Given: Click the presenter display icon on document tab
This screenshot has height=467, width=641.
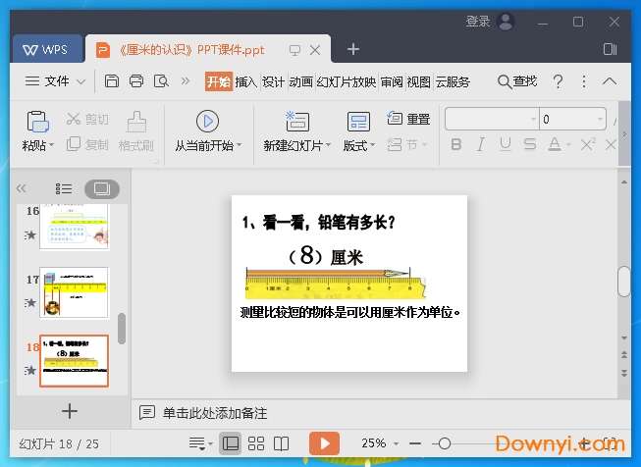Looking at the screenshot, I should tap(294, 50).
